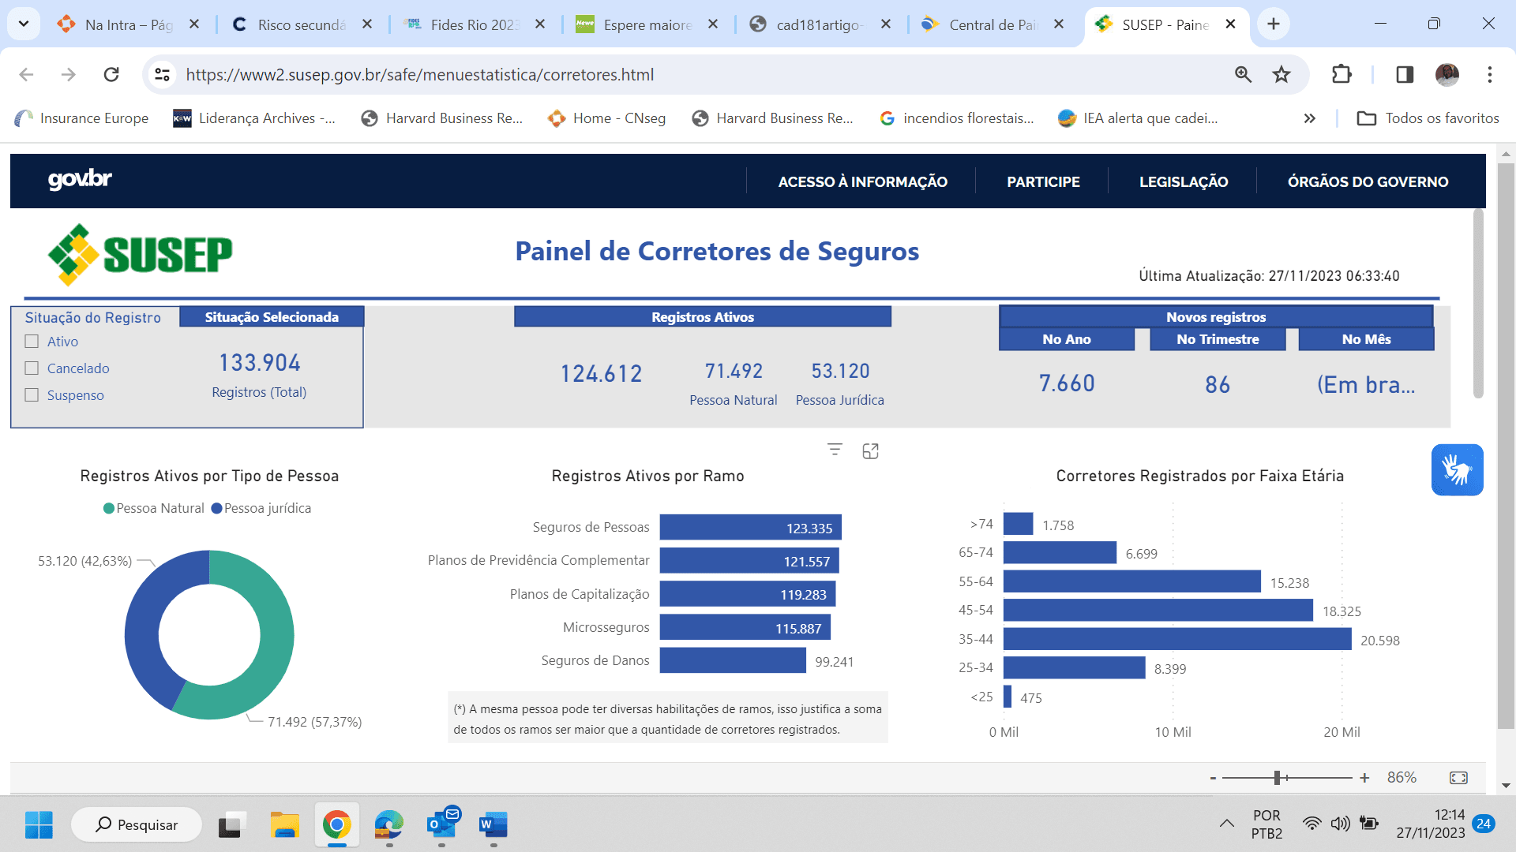
Task: Click the SUSEP logo
Action: pyautogui.click(x=141, y=254)
